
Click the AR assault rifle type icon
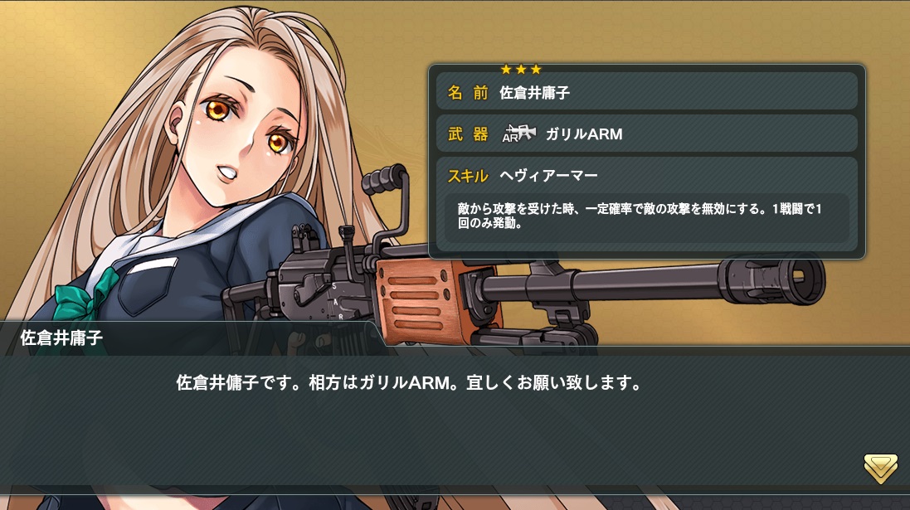pyautogui.click(x=518, y=134)
